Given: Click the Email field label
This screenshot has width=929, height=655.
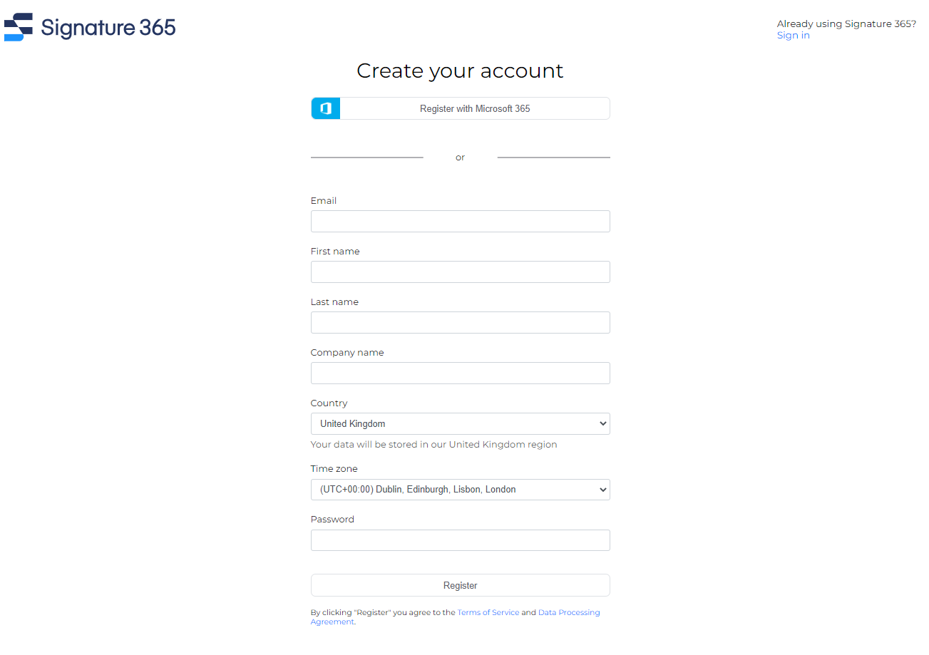Looking at the screenshot, I should point(324,201).
